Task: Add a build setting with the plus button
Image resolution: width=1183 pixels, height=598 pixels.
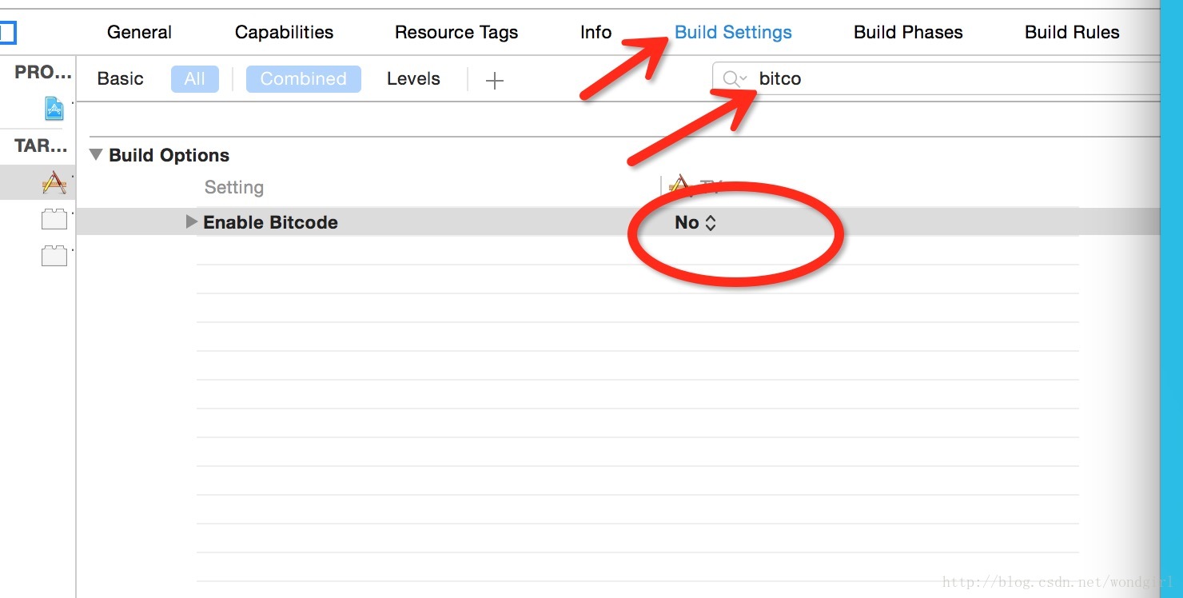Action: pos(495,80)
